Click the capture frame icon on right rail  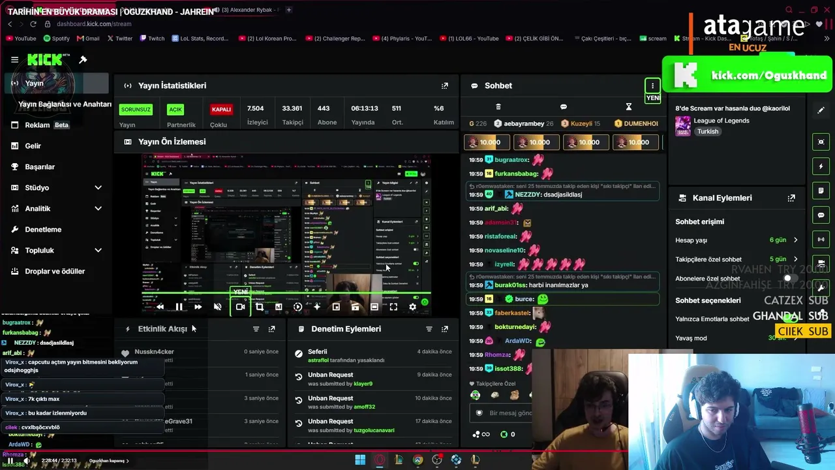pos(821,142)
